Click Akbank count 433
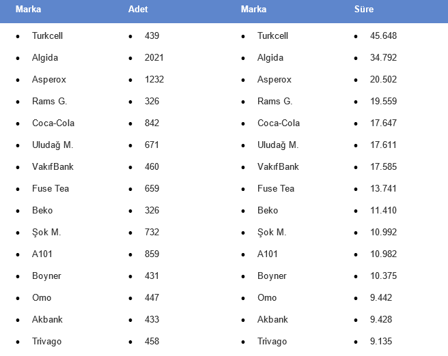This screenshot has width=448, height=356. coord(152,319)
